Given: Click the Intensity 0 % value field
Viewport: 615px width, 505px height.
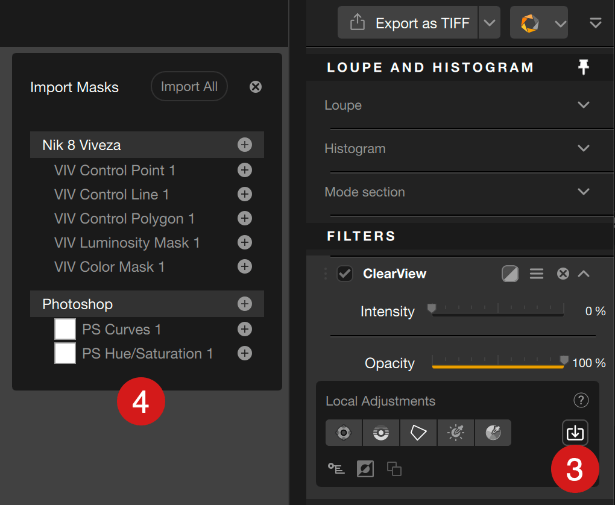Looking at the screenshot, I should 595,312.
